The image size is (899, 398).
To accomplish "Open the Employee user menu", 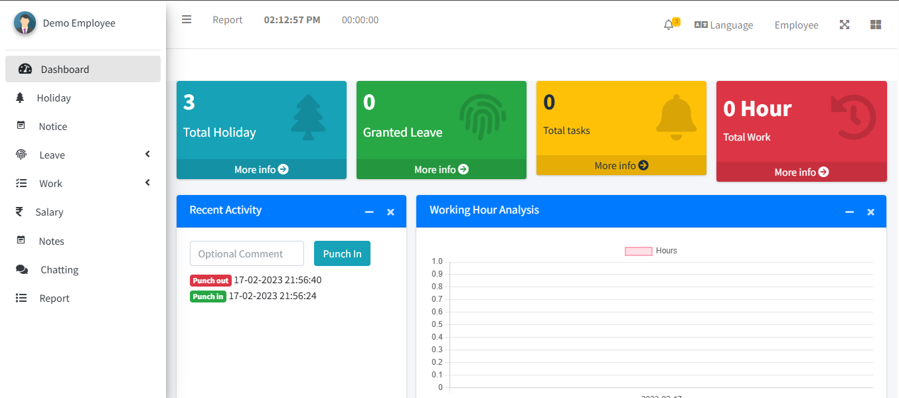I will tap(796, 25).
